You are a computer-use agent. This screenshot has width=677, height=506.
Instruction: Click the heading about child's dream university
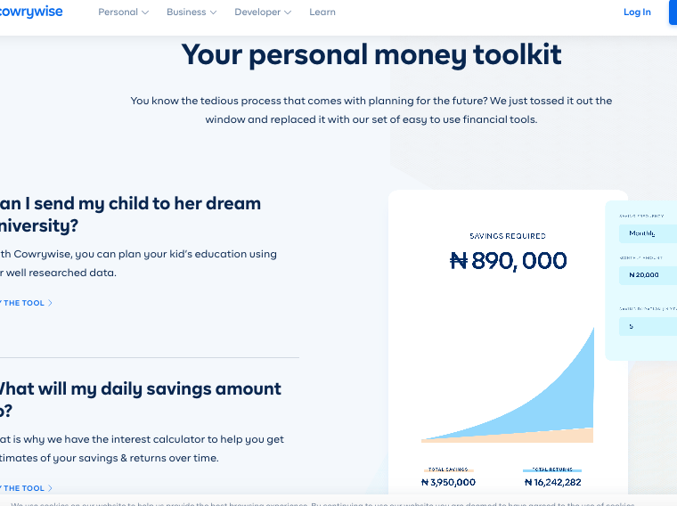130,215
